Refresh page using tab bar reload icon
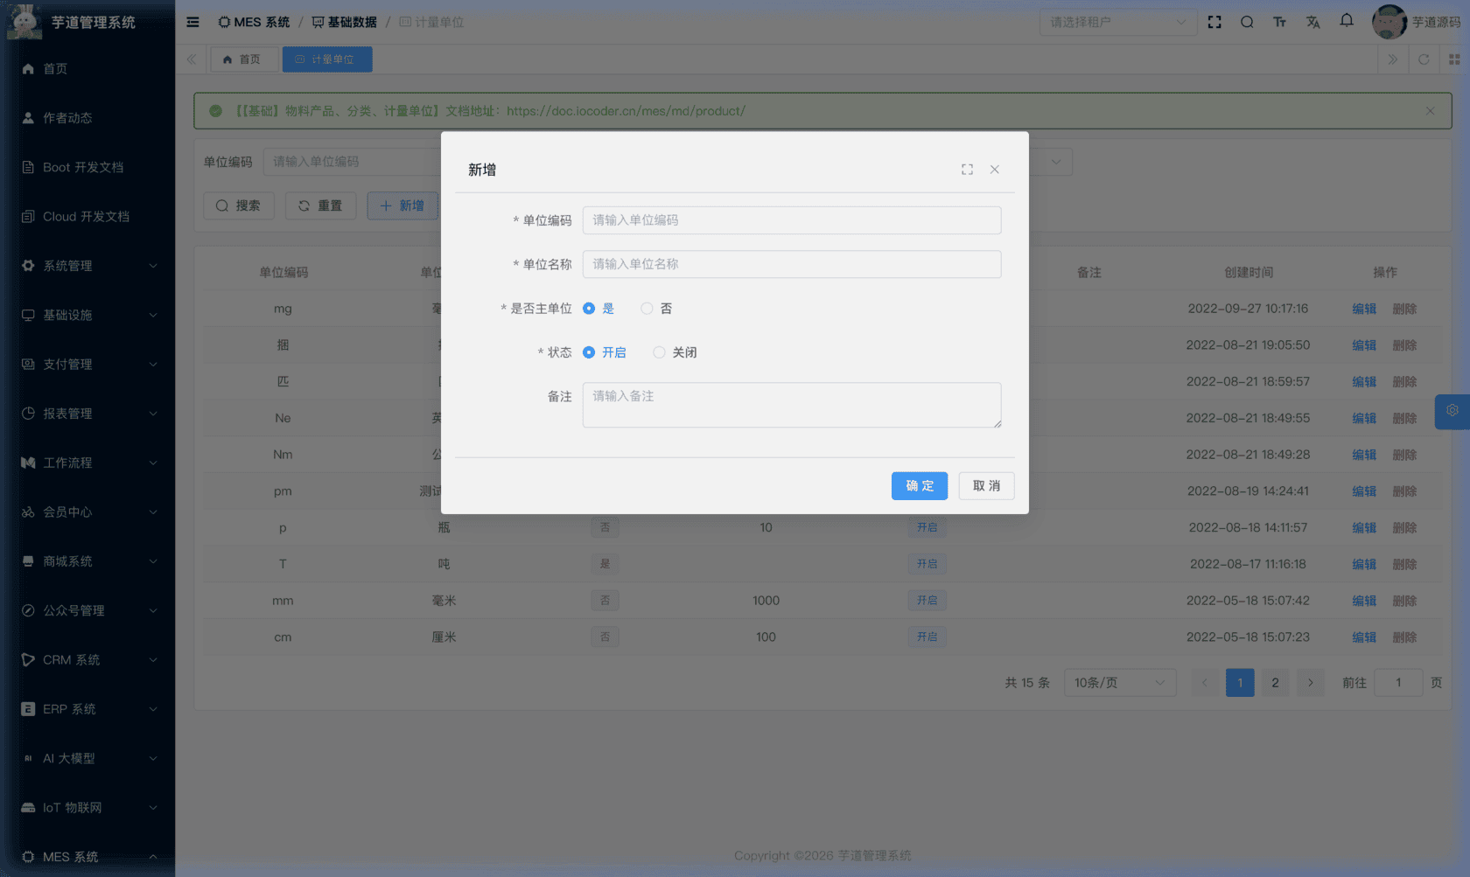The height and width of the screenshot is (877, 1470). (x=1424, y=59)
